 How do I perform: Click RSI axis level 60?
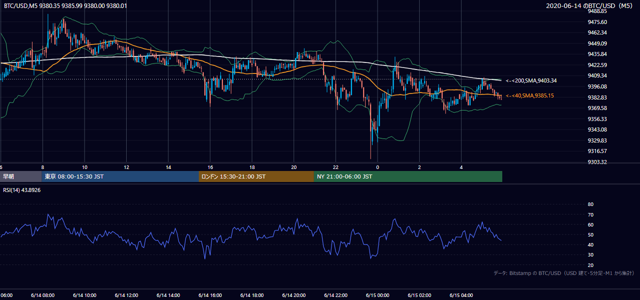[590, 224]
